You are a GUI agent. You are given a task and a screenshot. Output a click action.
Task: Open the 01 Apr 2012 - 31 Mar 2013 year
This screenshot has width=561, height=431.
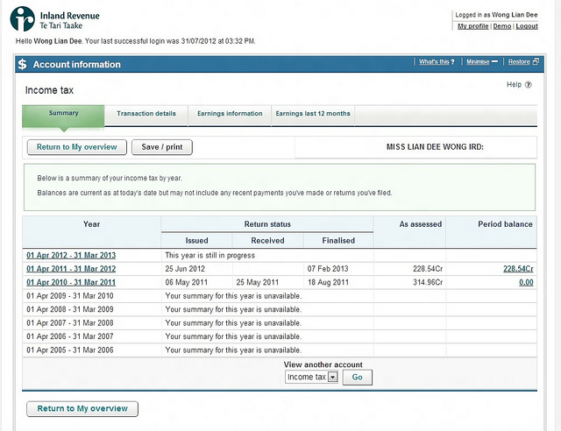[71, 255]
